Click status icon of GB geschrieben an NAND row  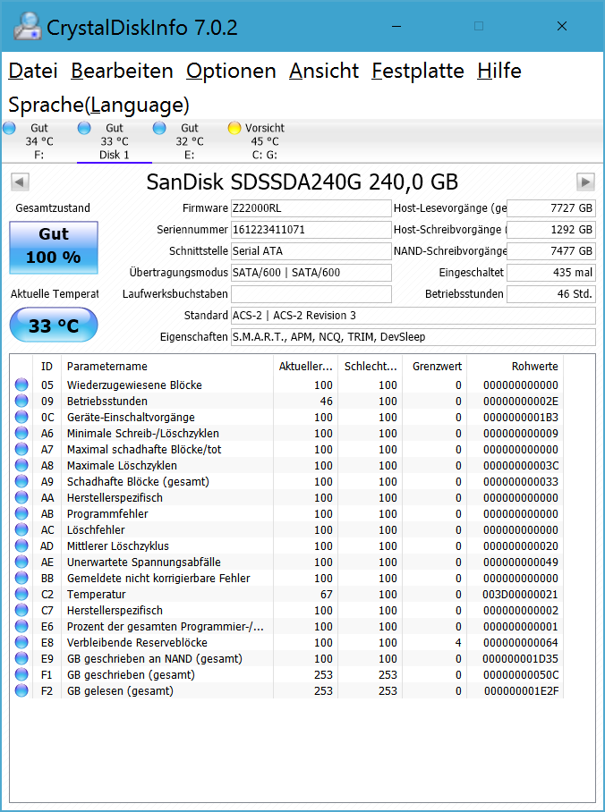[x=21, y=657]
